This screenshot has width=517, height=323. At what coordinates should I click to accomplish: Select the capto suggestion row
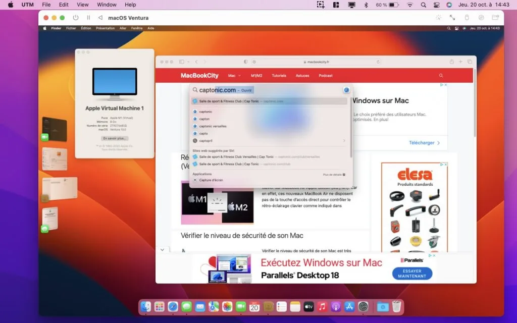pyautogui.click(x=269, y=133)
